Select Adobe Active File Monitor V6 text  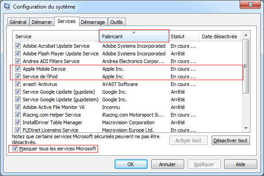tap(54, 107)
